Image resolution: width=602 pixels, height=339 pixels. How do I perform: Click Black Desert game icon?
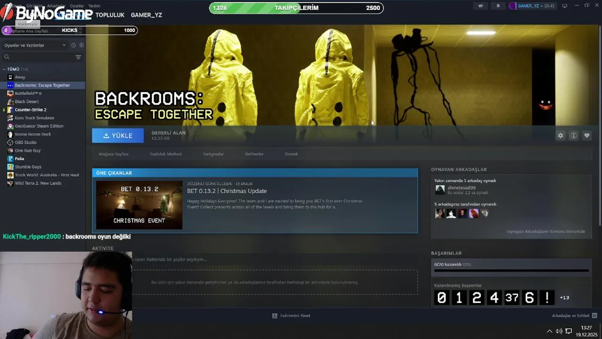[x=10, y=102]
